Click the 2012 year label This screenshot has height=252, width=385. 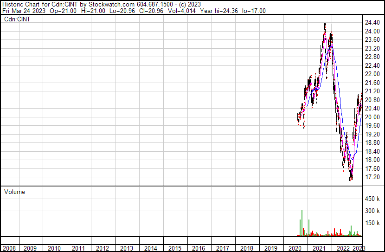[103, 248]
